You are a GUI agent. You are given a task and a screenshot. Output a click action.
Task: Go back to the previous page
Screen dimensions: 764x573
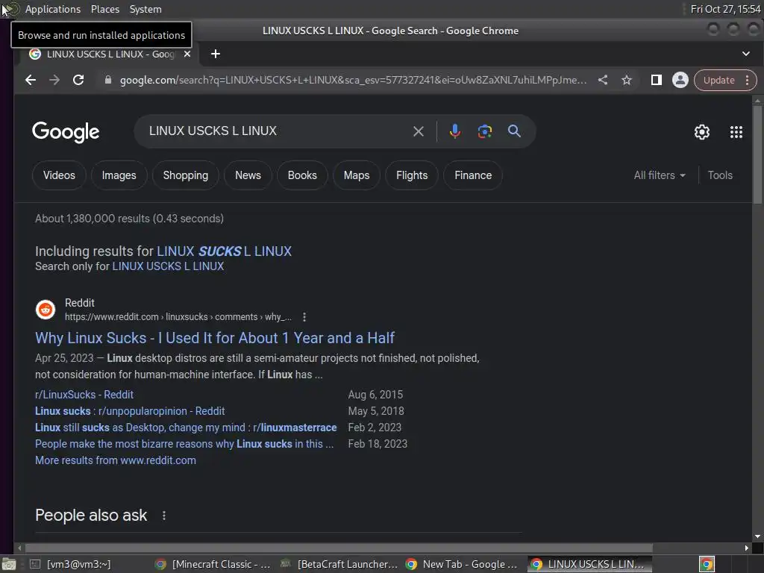pos(31,80)
